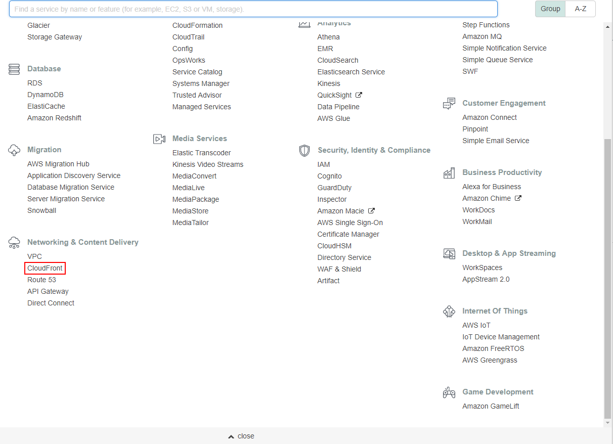This screenshot has width=613, height=444.
Task: Open MediaTailor
Action: (x=190, y=223)
